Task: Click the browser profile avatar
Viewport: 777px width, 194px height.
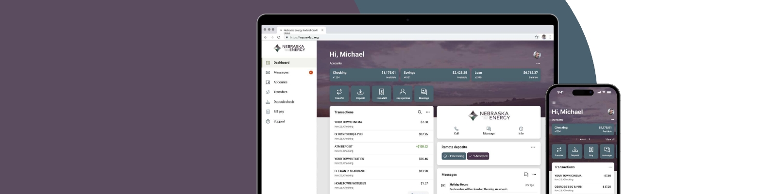Action: [544, 37]
